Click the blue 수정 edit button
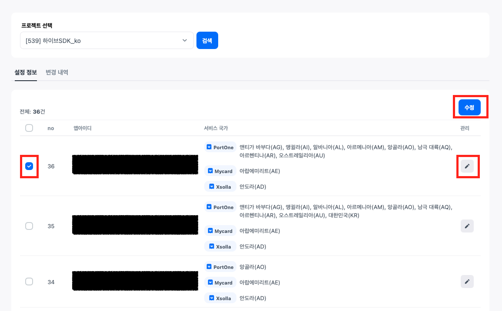This screenshot has height=311, width=502. 469,107
